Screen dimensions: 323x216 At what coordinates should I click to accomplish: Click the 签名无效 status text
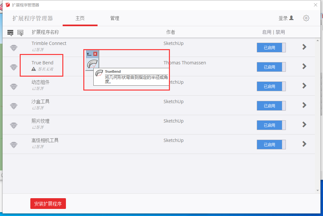pos(46,69)
